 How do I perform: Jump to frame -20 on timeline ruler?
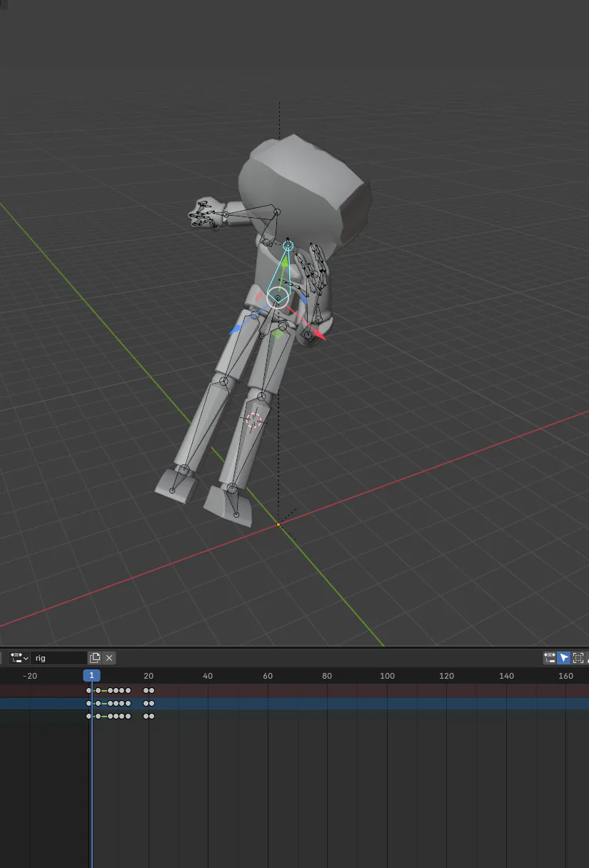tap(29, 676)
